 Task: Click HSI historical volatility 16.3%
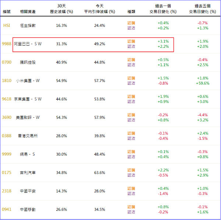62,25
